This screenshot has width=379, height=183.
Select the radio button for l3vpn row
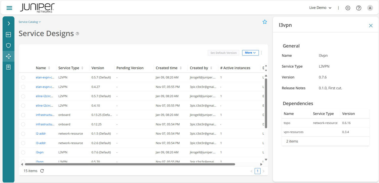23,152
